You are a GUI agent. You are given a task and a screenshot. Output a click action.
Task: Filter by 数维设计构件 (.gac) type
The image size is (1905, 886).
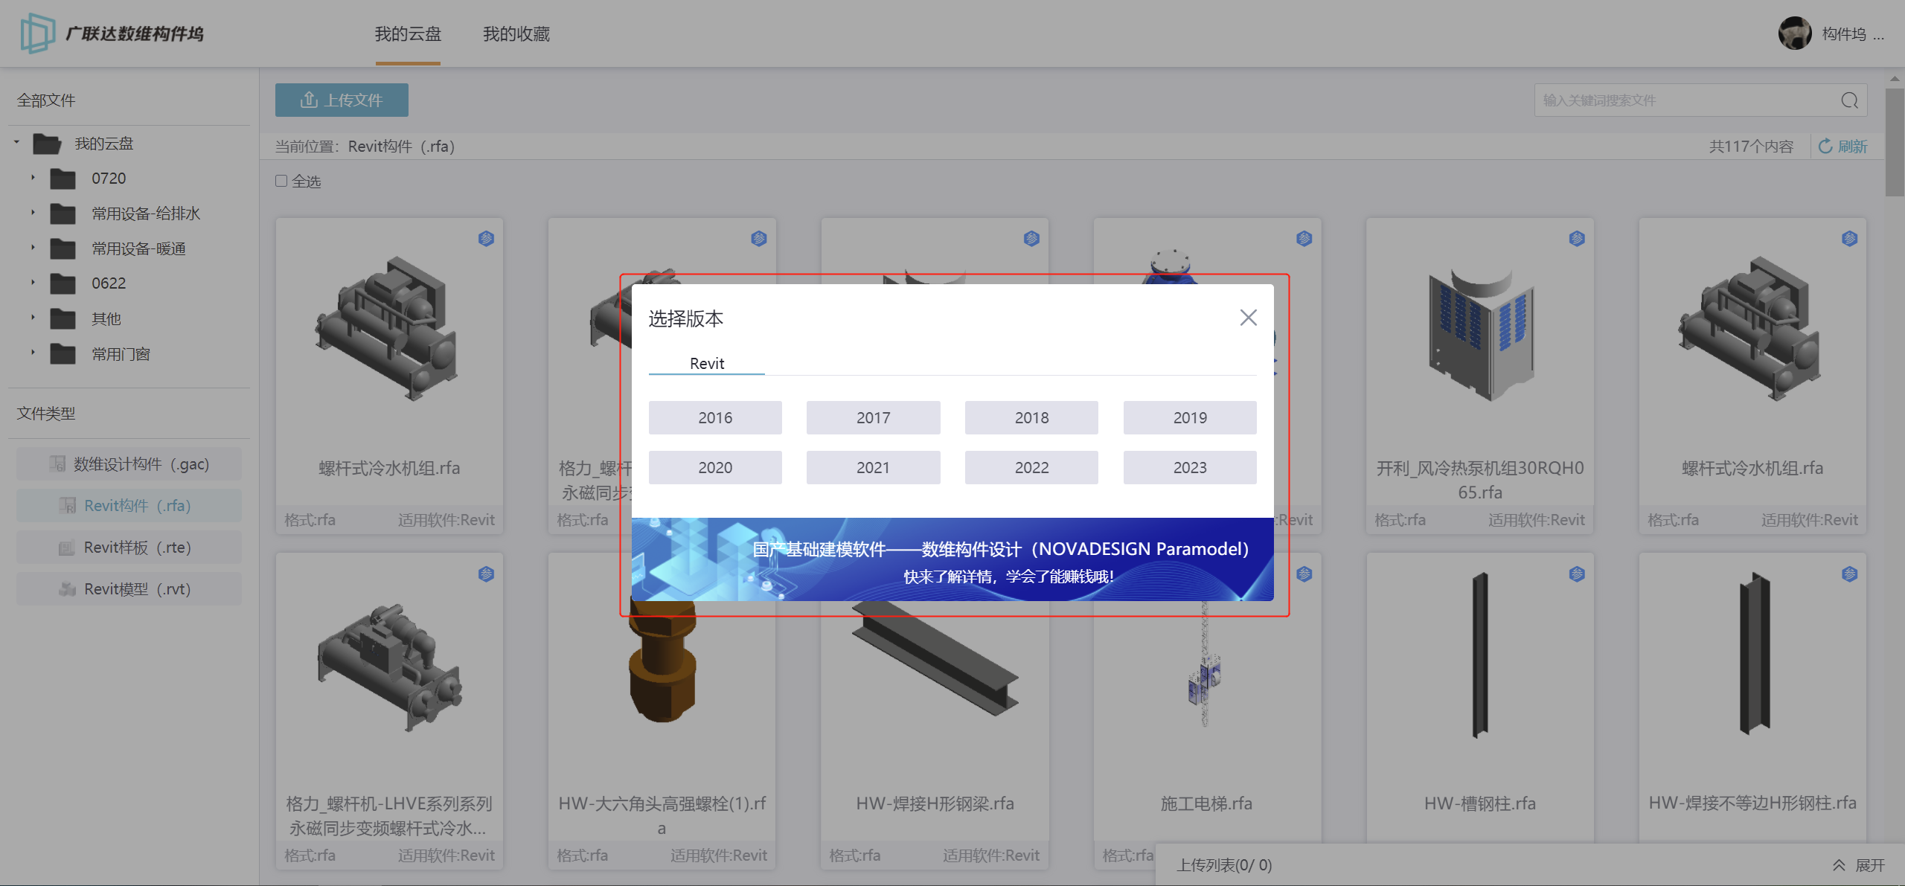pyautogui.click(x=129, y=464)
